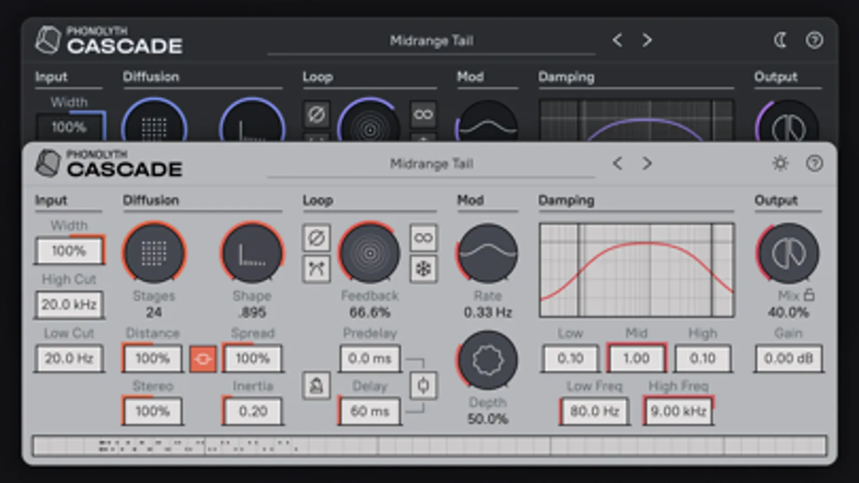The width and height of the screenshot is (859, 483).
Task: Toggle the Mix lock icon
Action: pyautogui.click(x=809, y=295)
